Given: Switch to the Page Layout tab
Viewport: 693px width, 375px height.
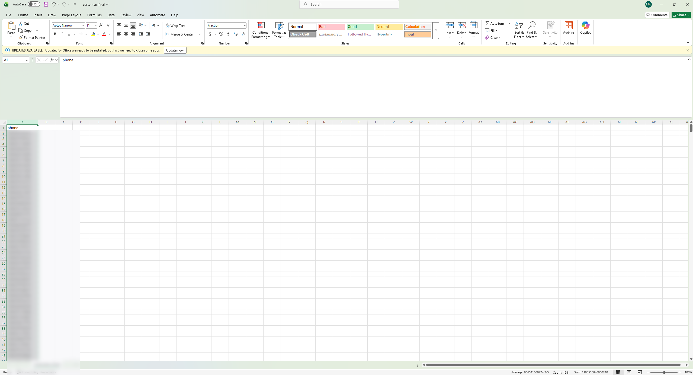Looking at the screenshot, I should pos(72,15).
